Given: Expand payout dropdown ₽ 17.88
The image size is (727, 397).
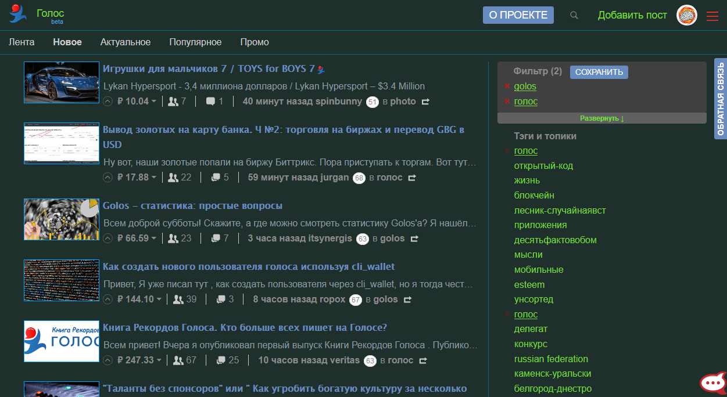Looking at the screenshot, I should tap(154, 178).
